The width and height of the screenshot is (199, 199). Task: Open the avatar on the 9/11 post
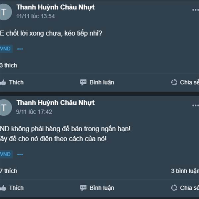(x=6, y=107)
